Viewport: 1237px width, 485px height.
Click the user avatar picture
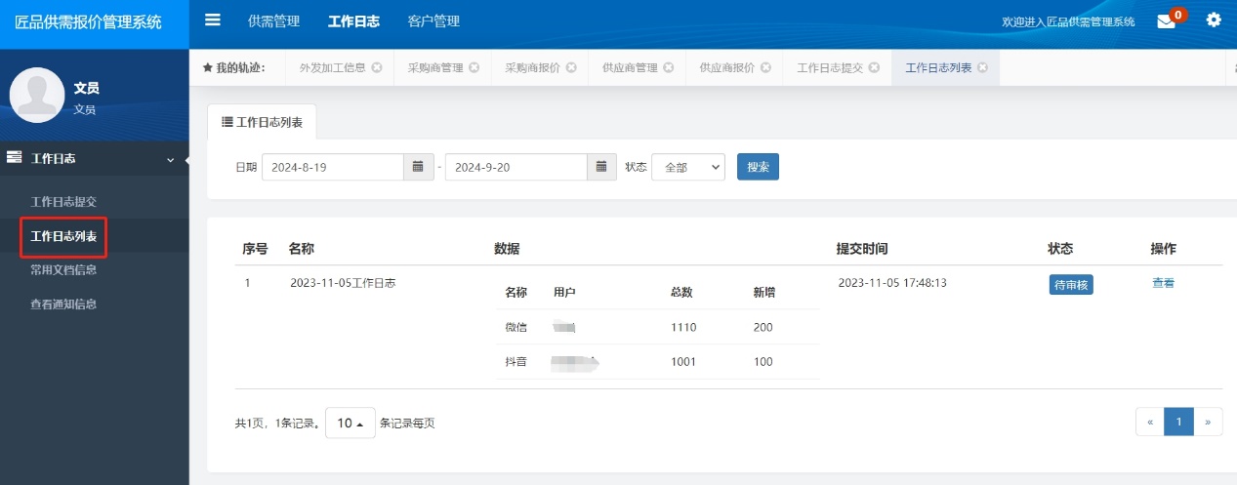coord(37,96)
